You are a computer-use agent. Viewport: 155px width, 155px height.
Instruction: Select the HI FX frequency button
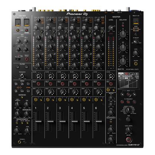coord(135,102)
